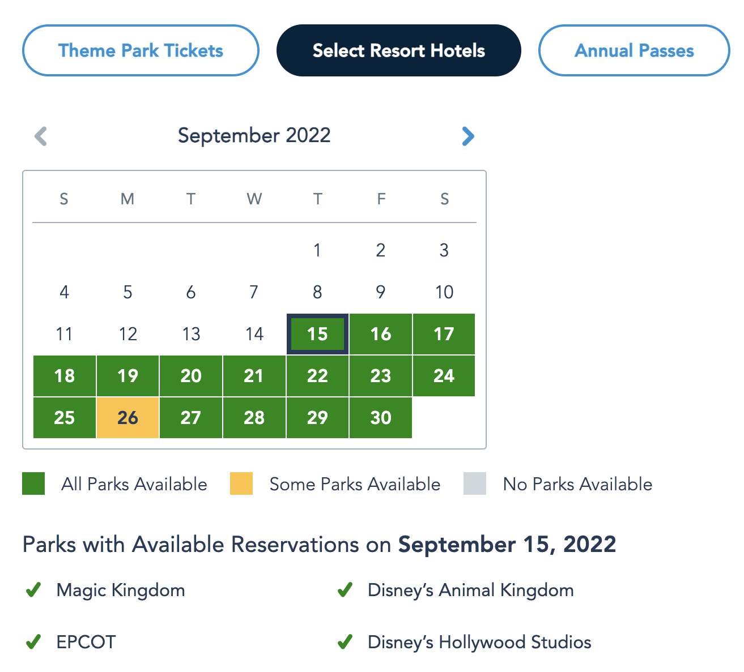
Task: Click the green checkmark beside Magic Kingdom
Action: click(33, 590)
